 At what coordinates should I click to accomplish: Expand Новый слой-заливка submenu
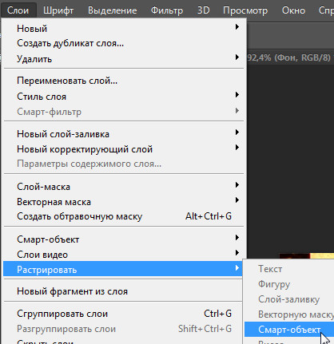coord(124,134)
